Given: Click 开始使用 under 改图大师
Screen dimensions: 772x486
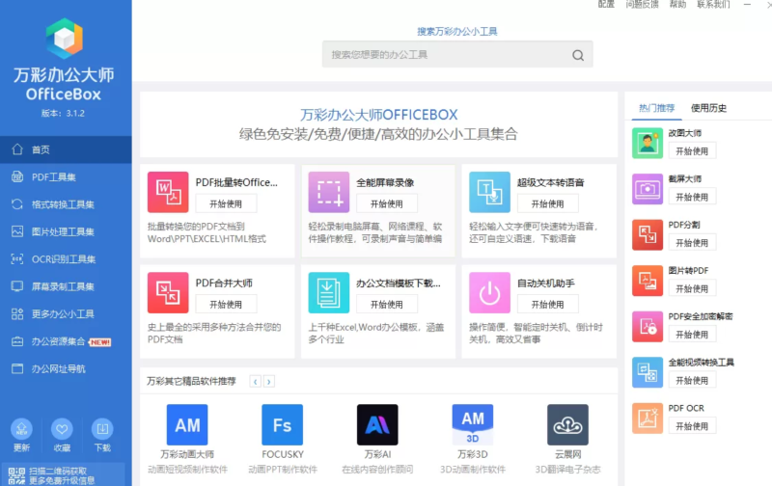Looking at the screenshot, I should coord(692,151).
